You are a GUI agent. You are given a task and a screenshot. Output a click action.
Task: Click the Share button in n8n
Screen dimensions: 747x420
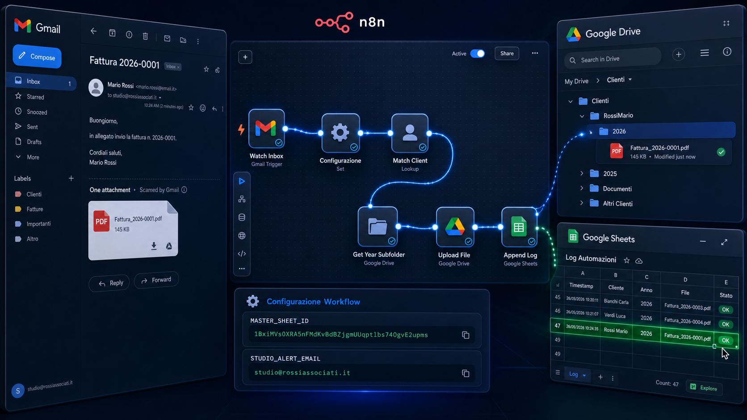(507, 54)
